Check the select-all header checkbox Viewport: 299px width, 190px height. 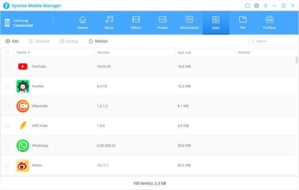(7, 52)
